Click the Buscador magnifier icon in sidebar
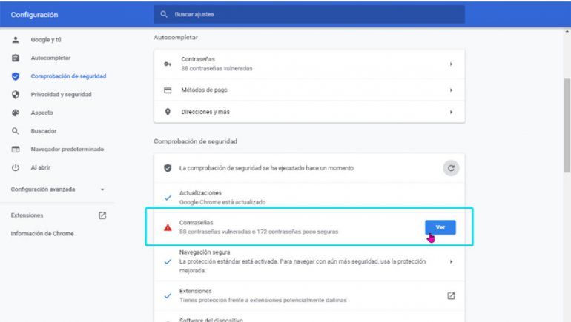Viewport: 571px width, 322px height. [16, 131]
